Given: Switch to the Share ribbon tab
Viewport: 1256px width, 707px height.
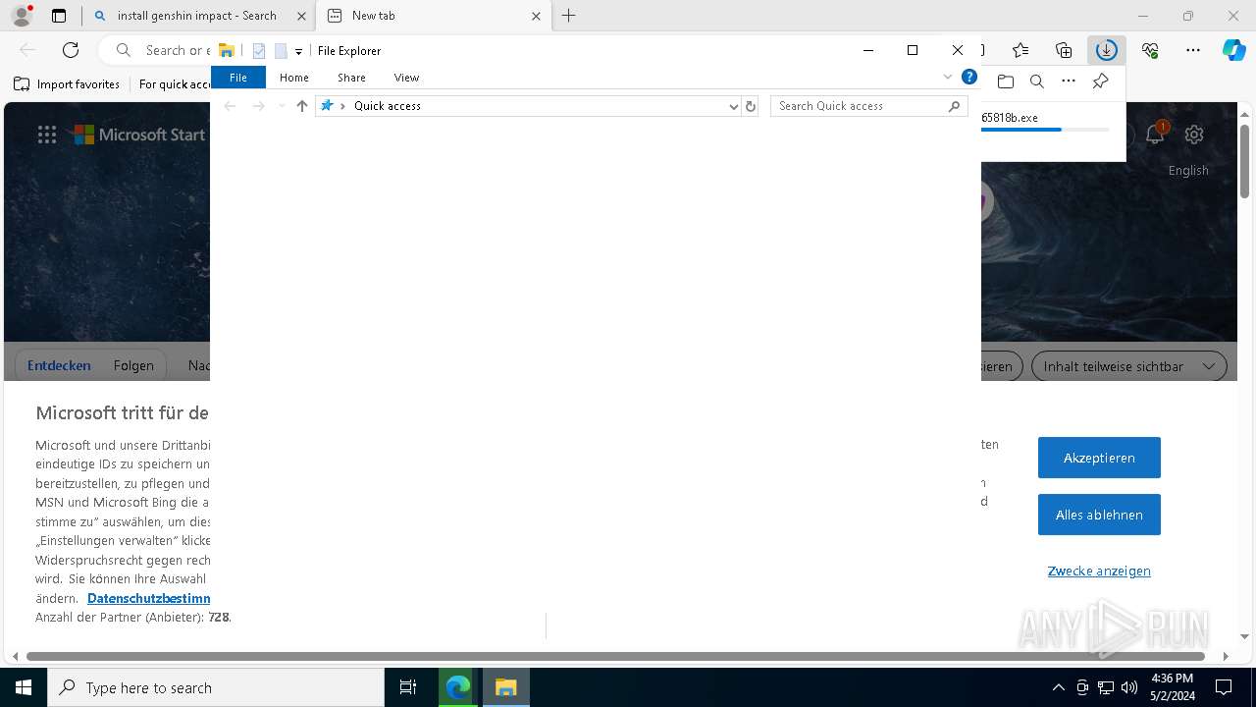Looking at the screenshot, I should 351,78.
